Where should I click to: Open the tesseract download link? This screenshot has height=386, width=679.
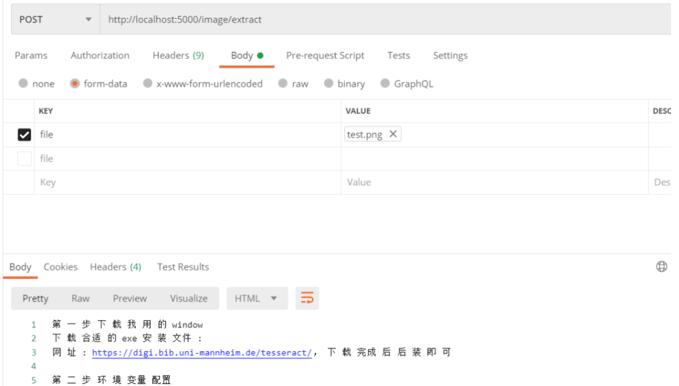click(202, 353)
